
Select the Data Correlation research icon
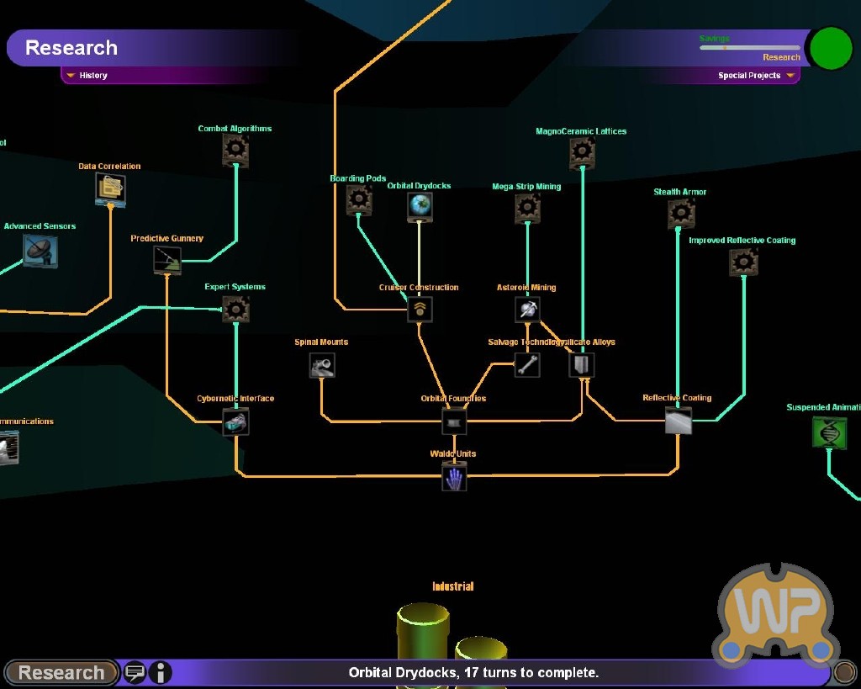click(110, 190)
